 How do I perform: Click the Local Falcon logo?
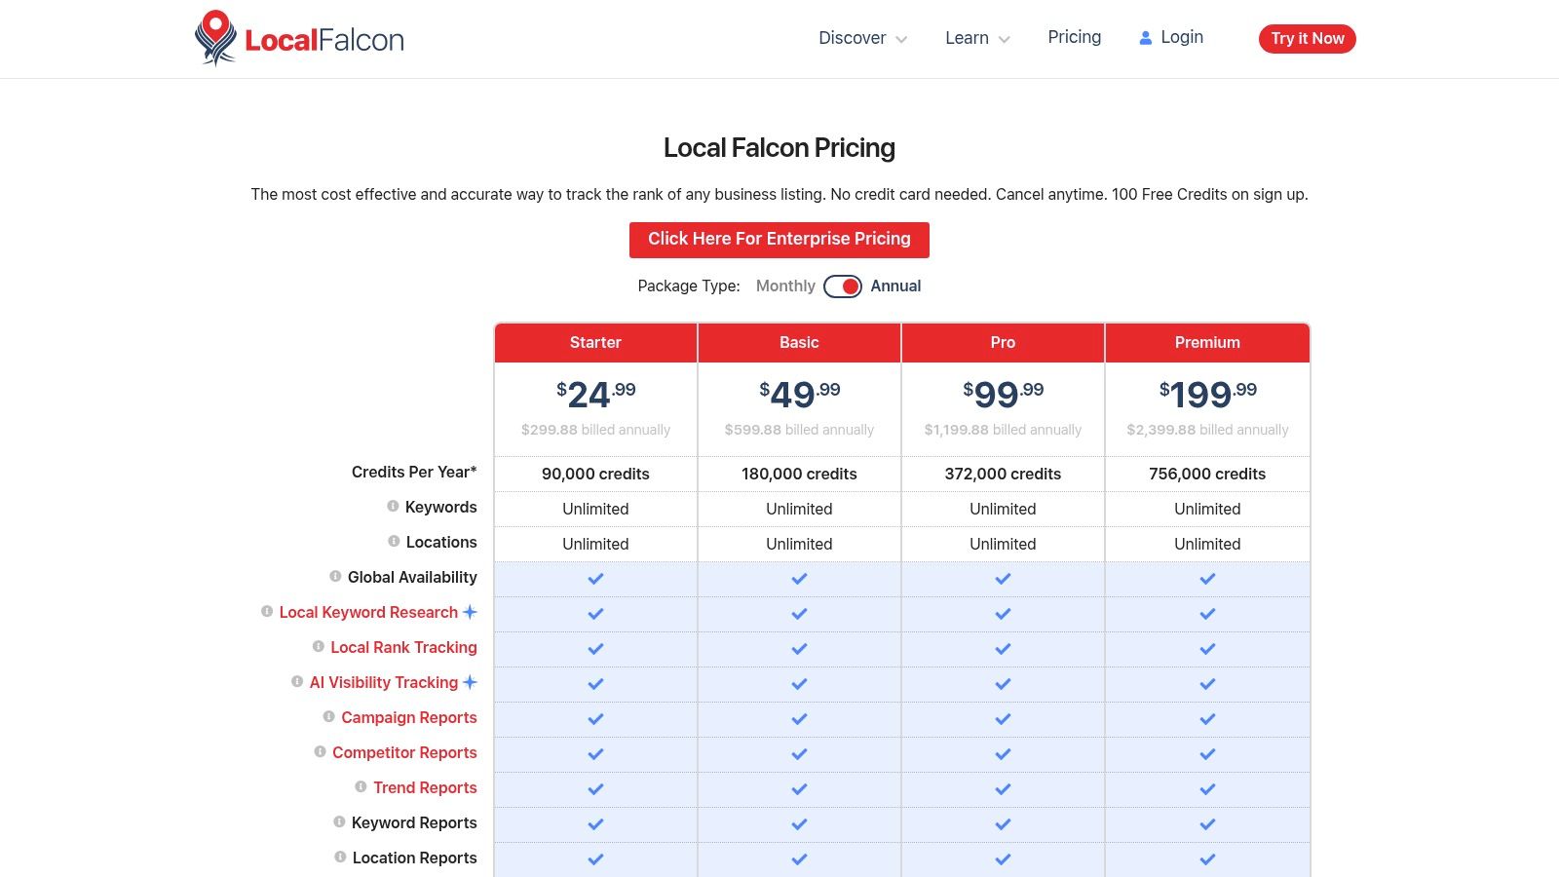click(298, 38)
